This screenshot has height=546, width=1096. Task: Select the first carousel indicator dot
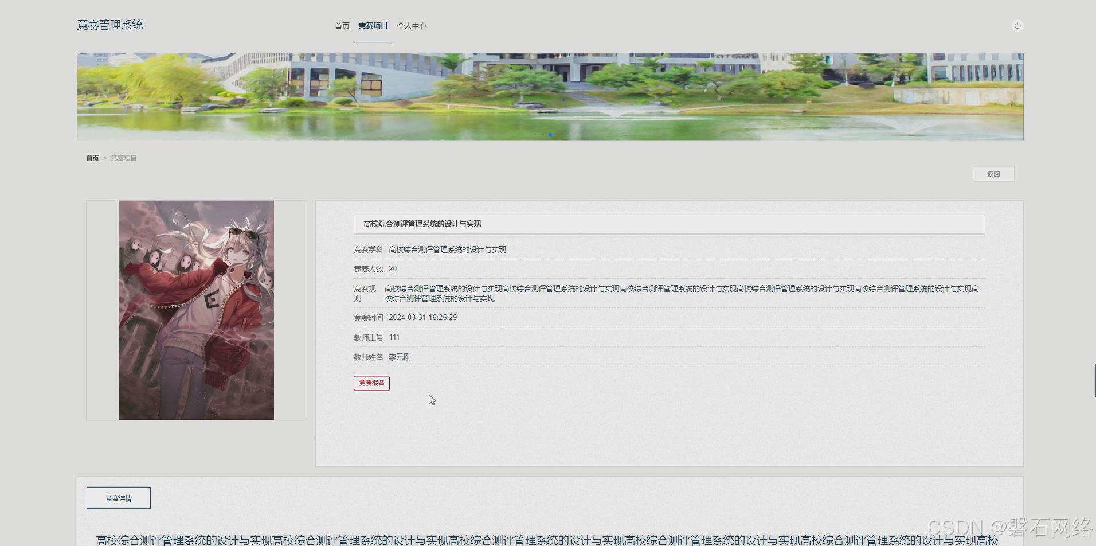[x=537, y=135]
